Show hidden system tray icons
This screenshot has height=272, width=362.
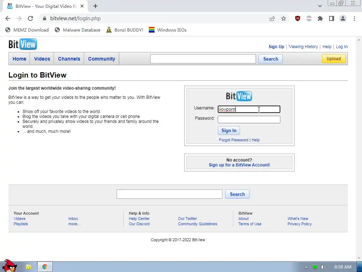tap(306, 267)
